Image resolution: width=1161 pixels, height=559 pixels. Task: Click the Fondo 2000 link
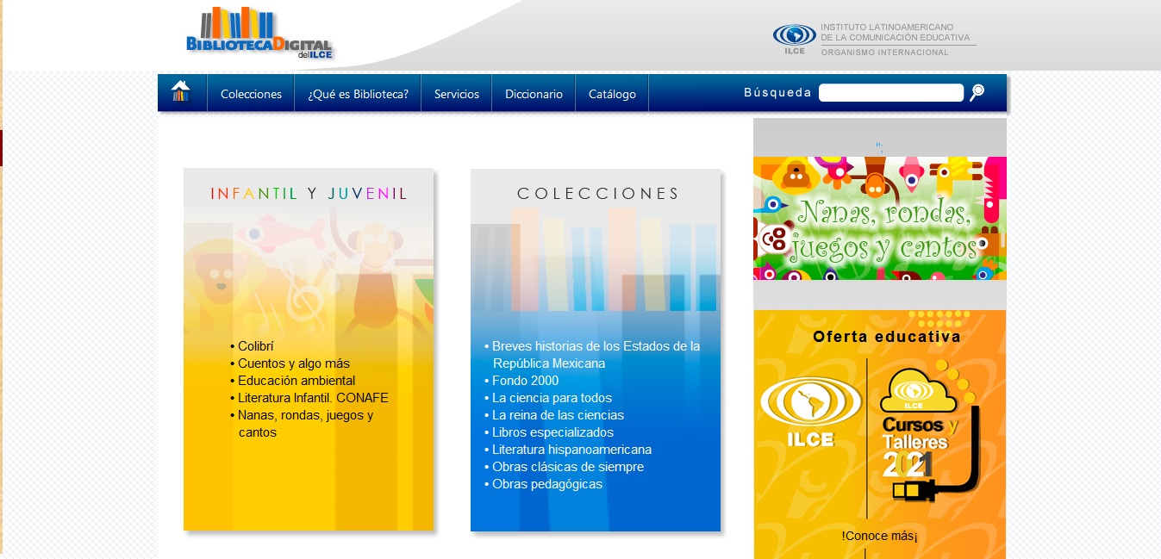point(525,381)
